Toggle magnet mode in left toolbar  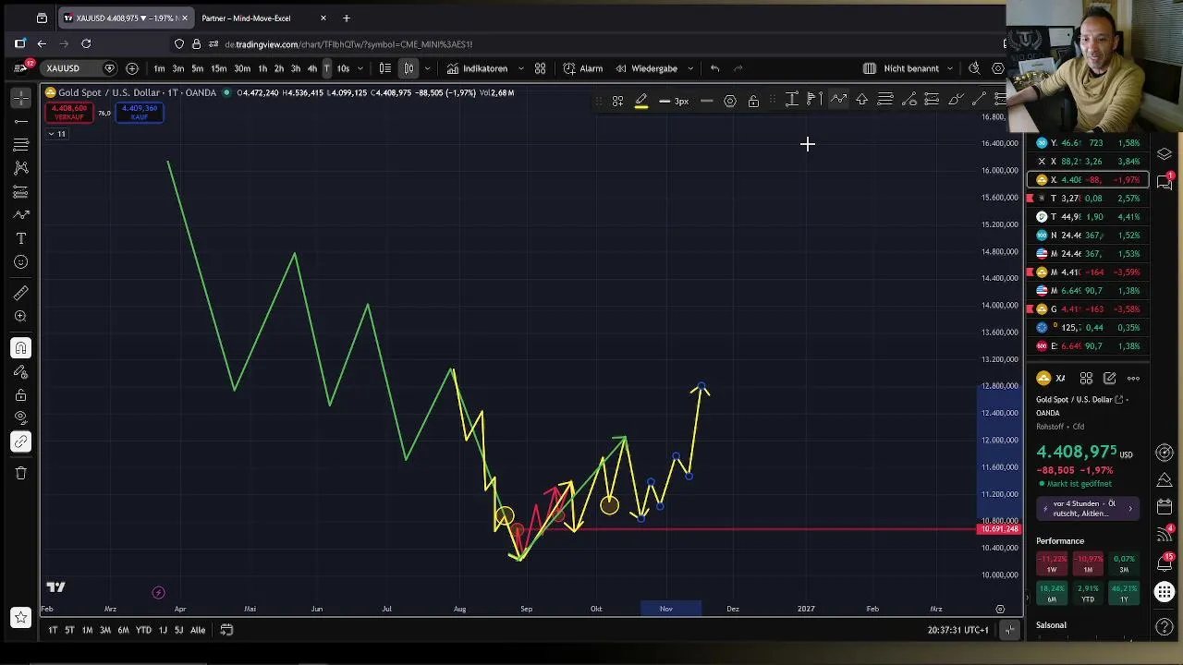point(20,348)
